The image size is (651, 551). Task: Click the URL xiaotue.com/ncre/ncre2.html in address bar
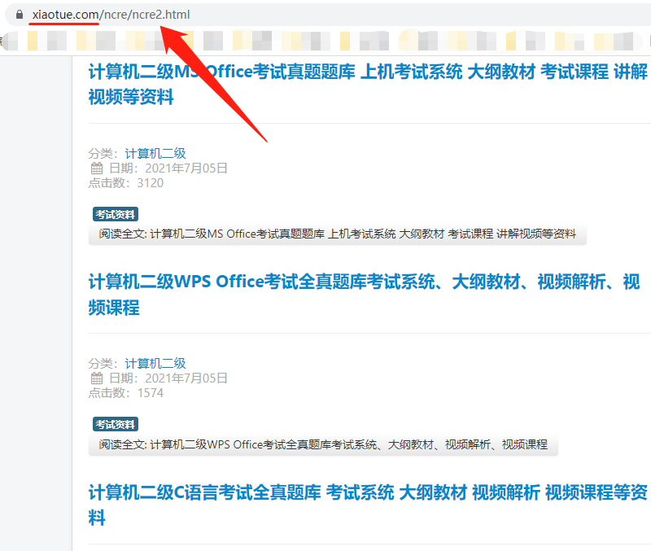point(111,15)
